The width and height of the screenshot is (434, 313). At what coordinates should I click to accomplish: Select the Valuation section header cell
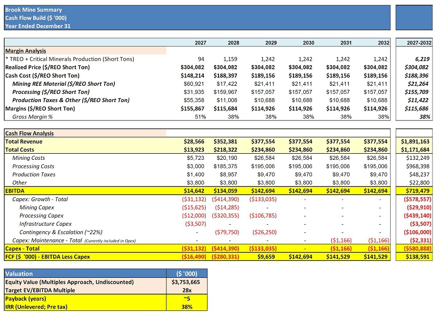pos(20,274)
